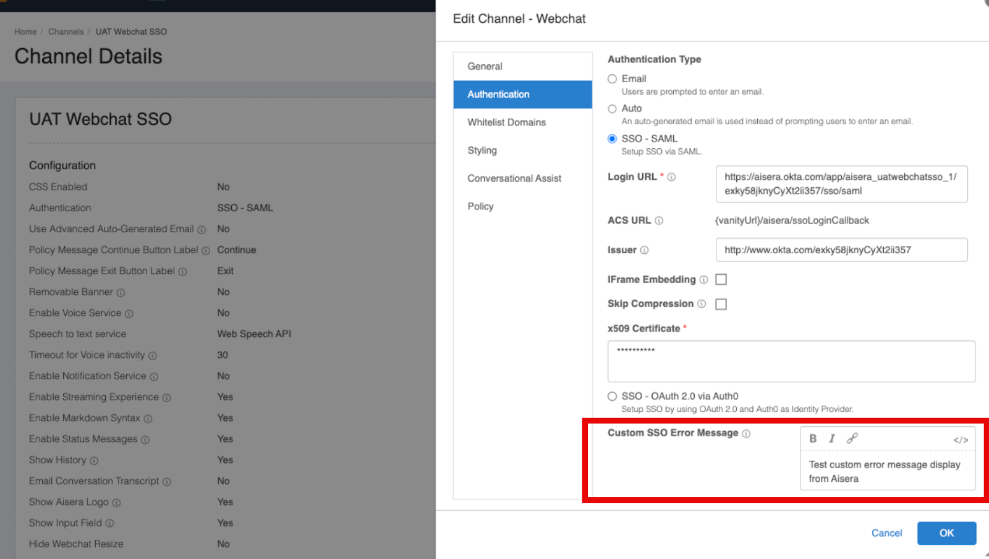The image size is (989, 559).
Task: Open the Styling tab
Action: pyautogui.click(x=522, y=150)
